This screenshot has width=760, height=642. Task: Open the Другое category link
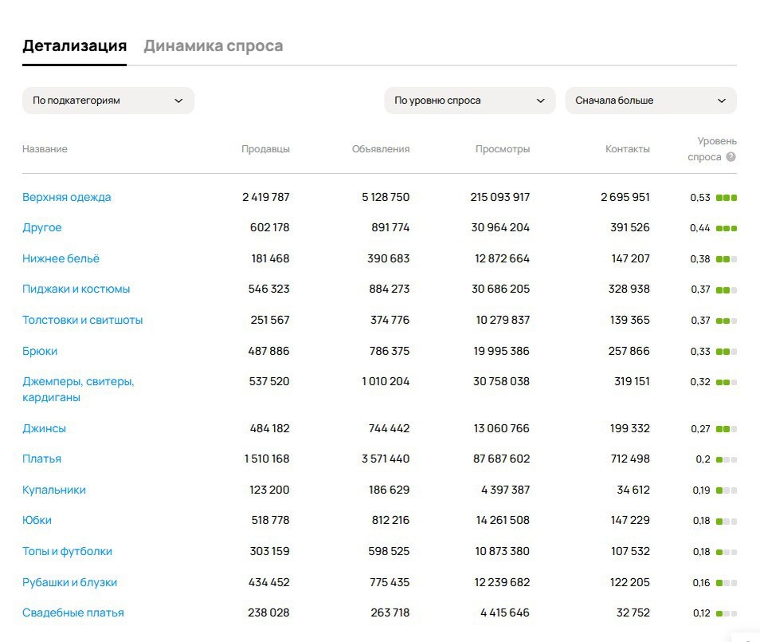[x=41, y=227]
